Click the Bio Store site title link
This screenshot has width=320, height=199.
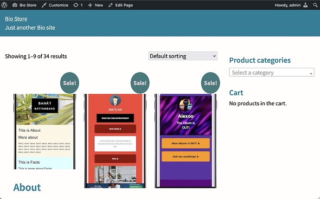pos(16,19)
